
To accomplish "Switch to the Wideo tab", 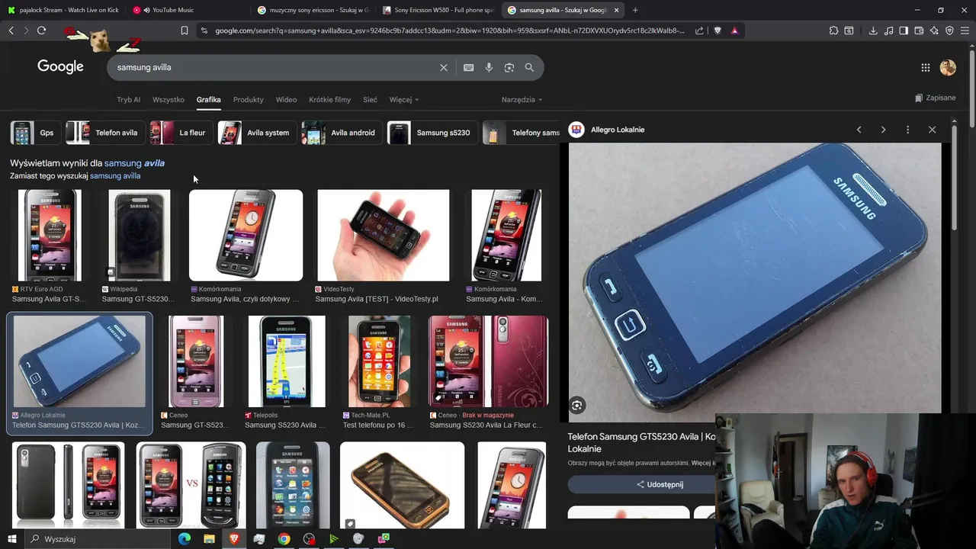I will [286, 100].
